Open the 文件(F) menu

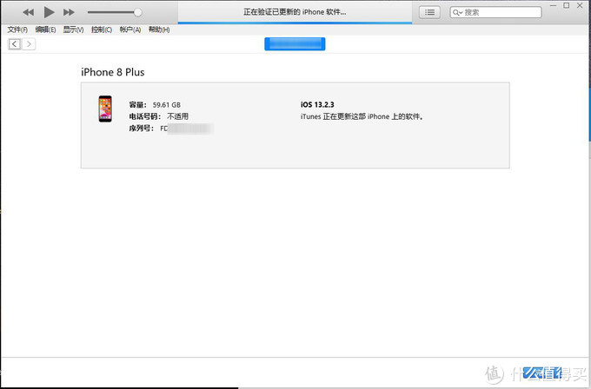17,30
